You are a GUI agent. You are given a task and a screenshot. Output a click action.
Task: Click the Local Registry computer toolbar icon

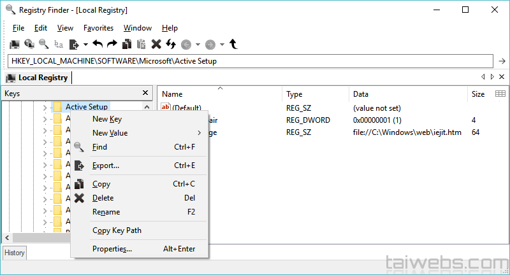coord(15,44)
